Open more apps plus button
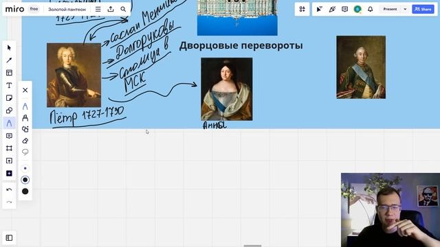The image size is (440, 247). 9,174
